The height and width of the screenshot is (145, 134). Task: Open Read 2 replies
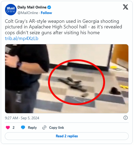[x=67, y=136]
